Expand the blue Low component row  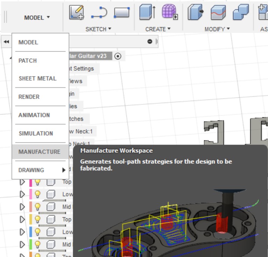point(22,232)
